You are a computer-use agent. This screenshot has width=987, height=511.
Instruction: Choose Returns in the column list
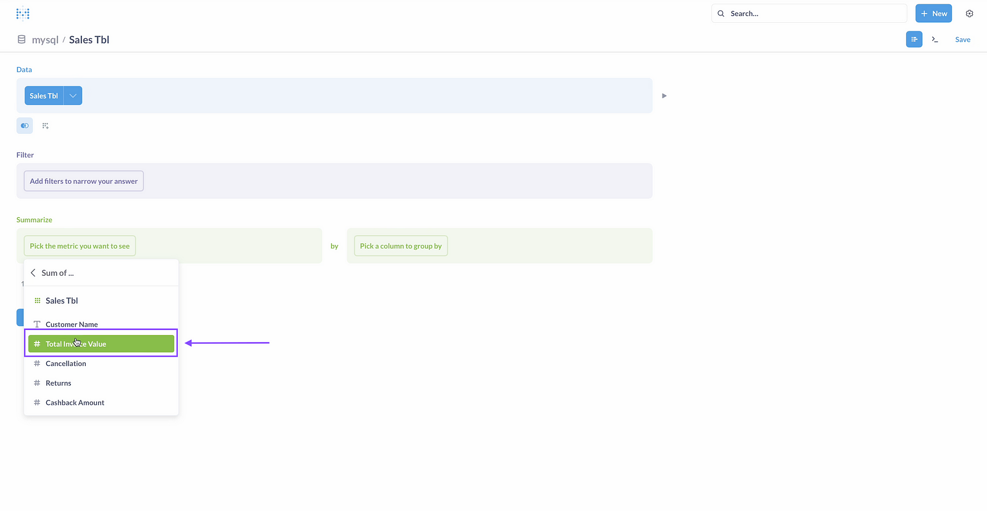point(59,383)
